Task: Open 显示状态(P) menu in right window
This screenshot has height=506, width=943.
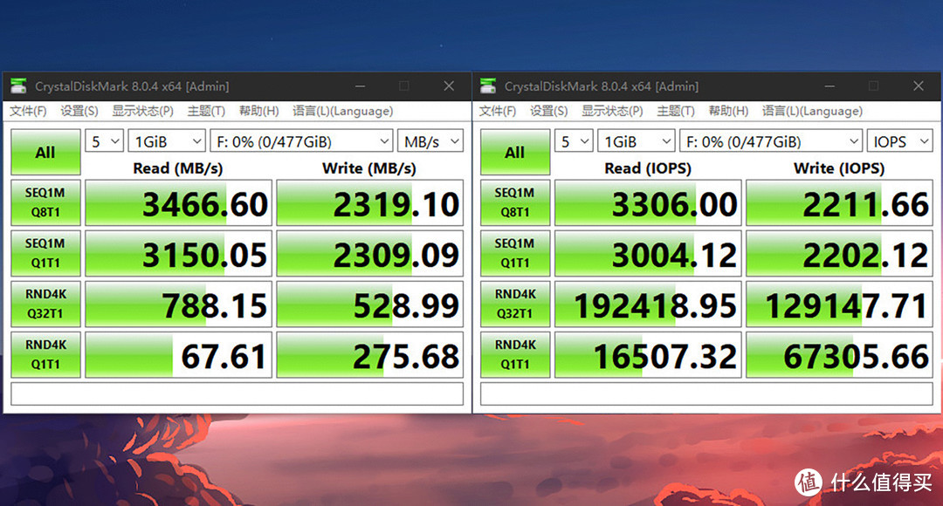Action: [612, 111]
